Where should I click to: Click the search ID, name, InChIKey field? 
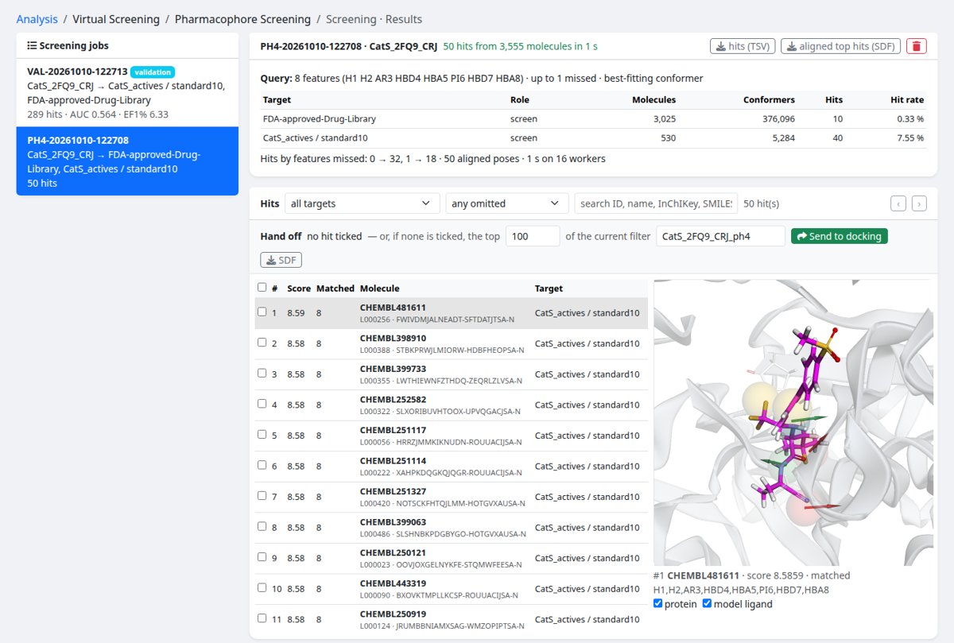click(x=656, y=203)
